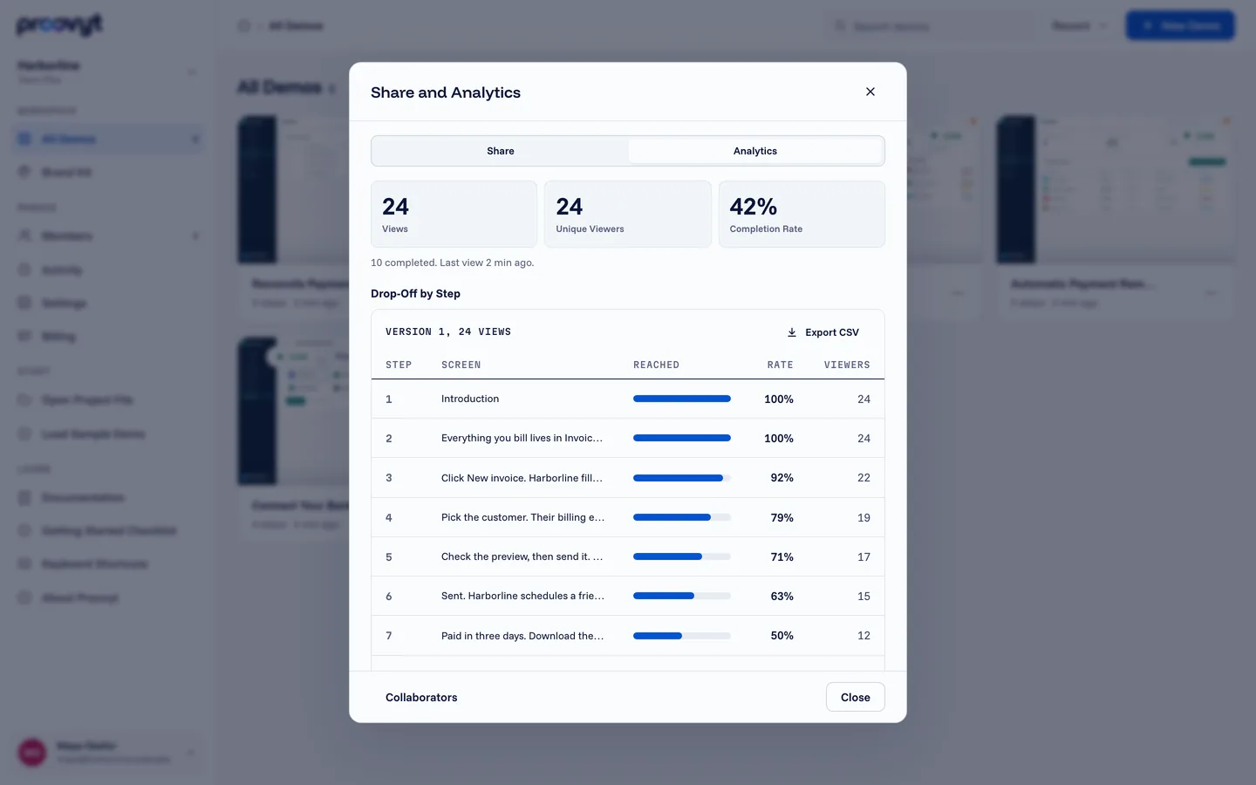Click the Close button in dialog footer
Viewport: 1256px width, 785px height.
click(856, 697)
